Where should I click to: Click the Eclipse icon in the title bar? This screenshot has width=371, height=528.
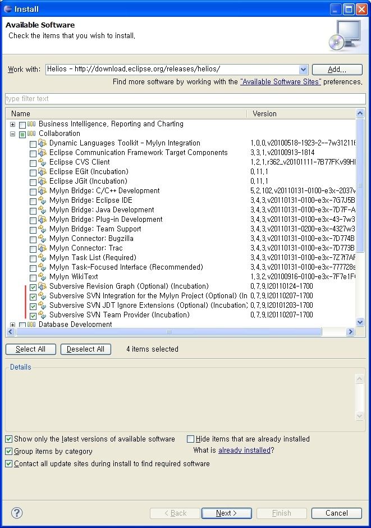8,9
